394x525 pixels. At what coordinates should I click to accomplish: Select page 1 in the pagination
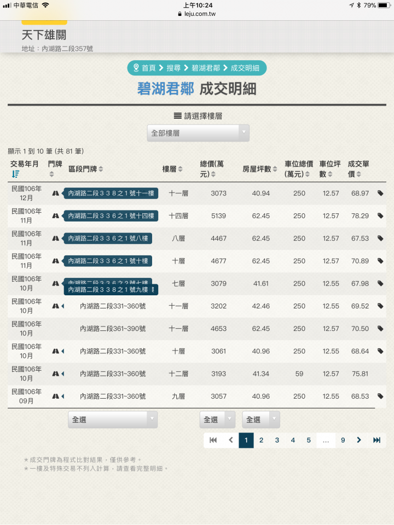pos(246,440)
